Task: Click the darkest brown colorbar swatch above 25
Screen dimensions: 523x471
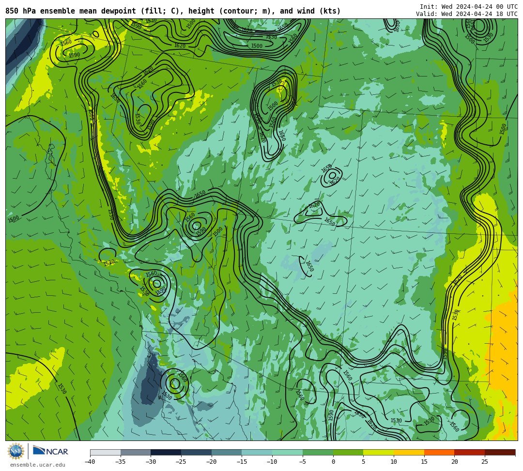Action: point(500,452)
